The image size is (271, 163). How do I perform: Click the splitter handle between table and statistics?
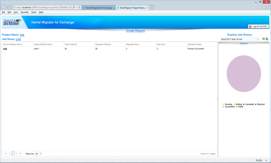pyautogui.click(x=218, y=99)
